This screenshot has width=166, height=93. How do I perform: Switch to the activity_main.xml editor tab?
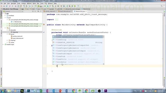tap(50, 11)
